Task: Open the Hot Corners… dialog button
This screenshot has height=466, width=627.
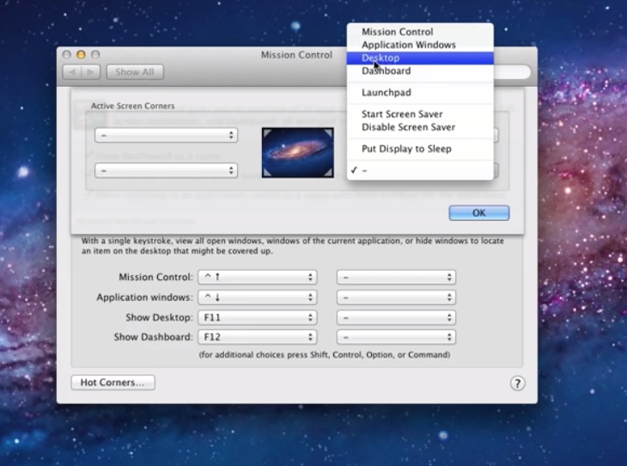Action: pyautogui.click(x=113, y=383)
